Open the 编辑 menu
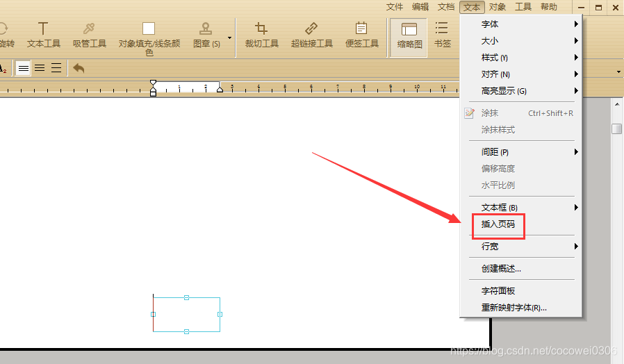624x364 pixels. click(420, 7)
